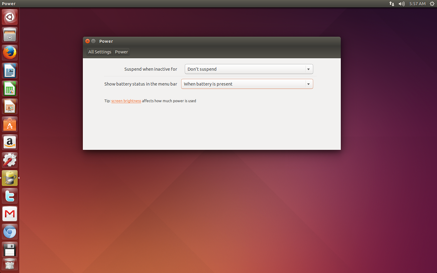Viewport: 437px width, 273px height.
Task: Close the Power window
Action: click(x=87, y=41)
